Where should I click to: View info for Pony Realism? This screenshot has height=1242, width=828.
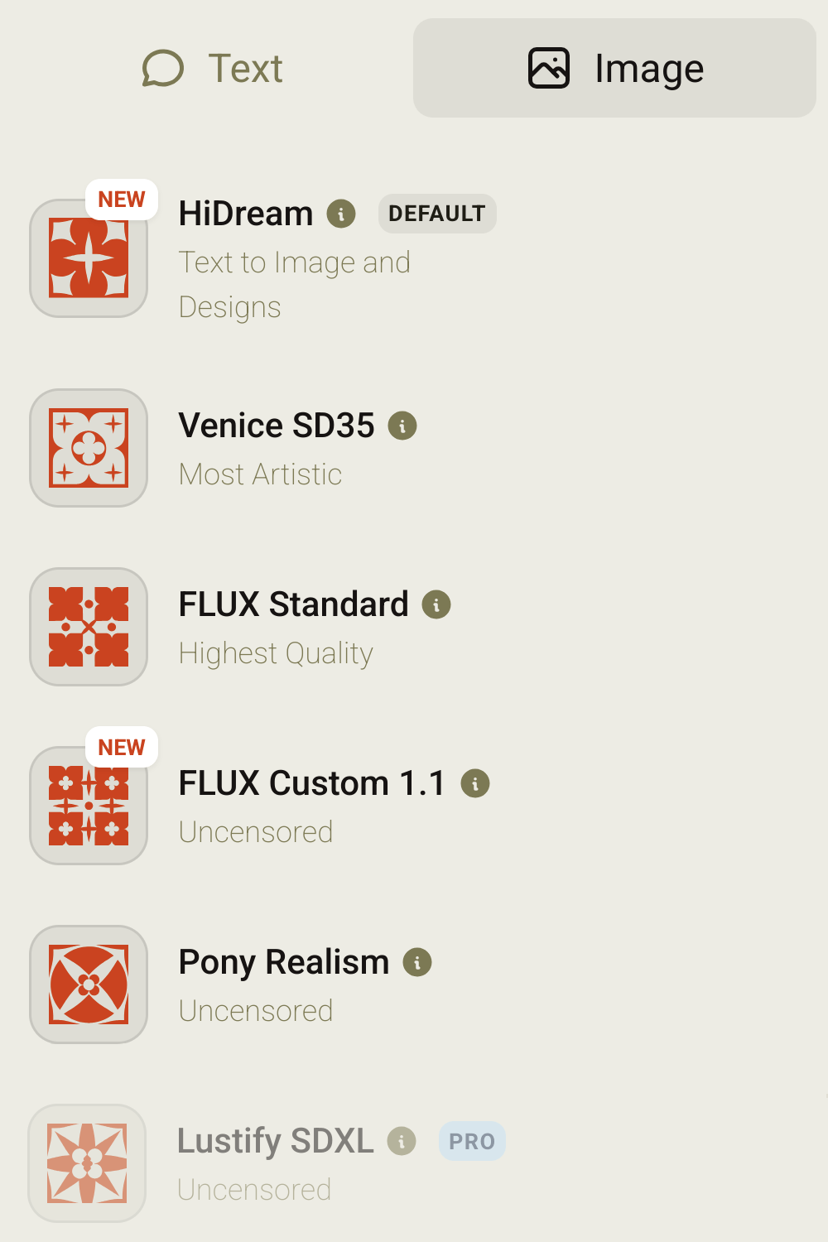click(417, 962)
